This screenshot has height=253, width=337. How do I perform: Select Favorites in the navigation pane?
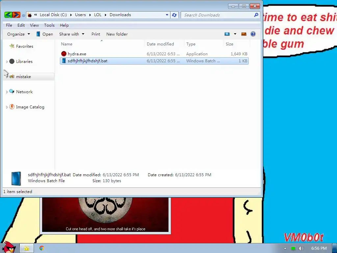[24, 46]
